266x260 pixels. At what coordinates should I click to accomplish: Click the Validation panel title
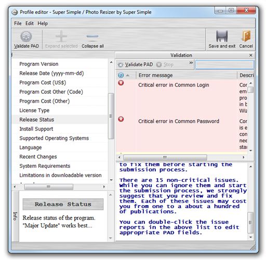[x=181, y=55]
